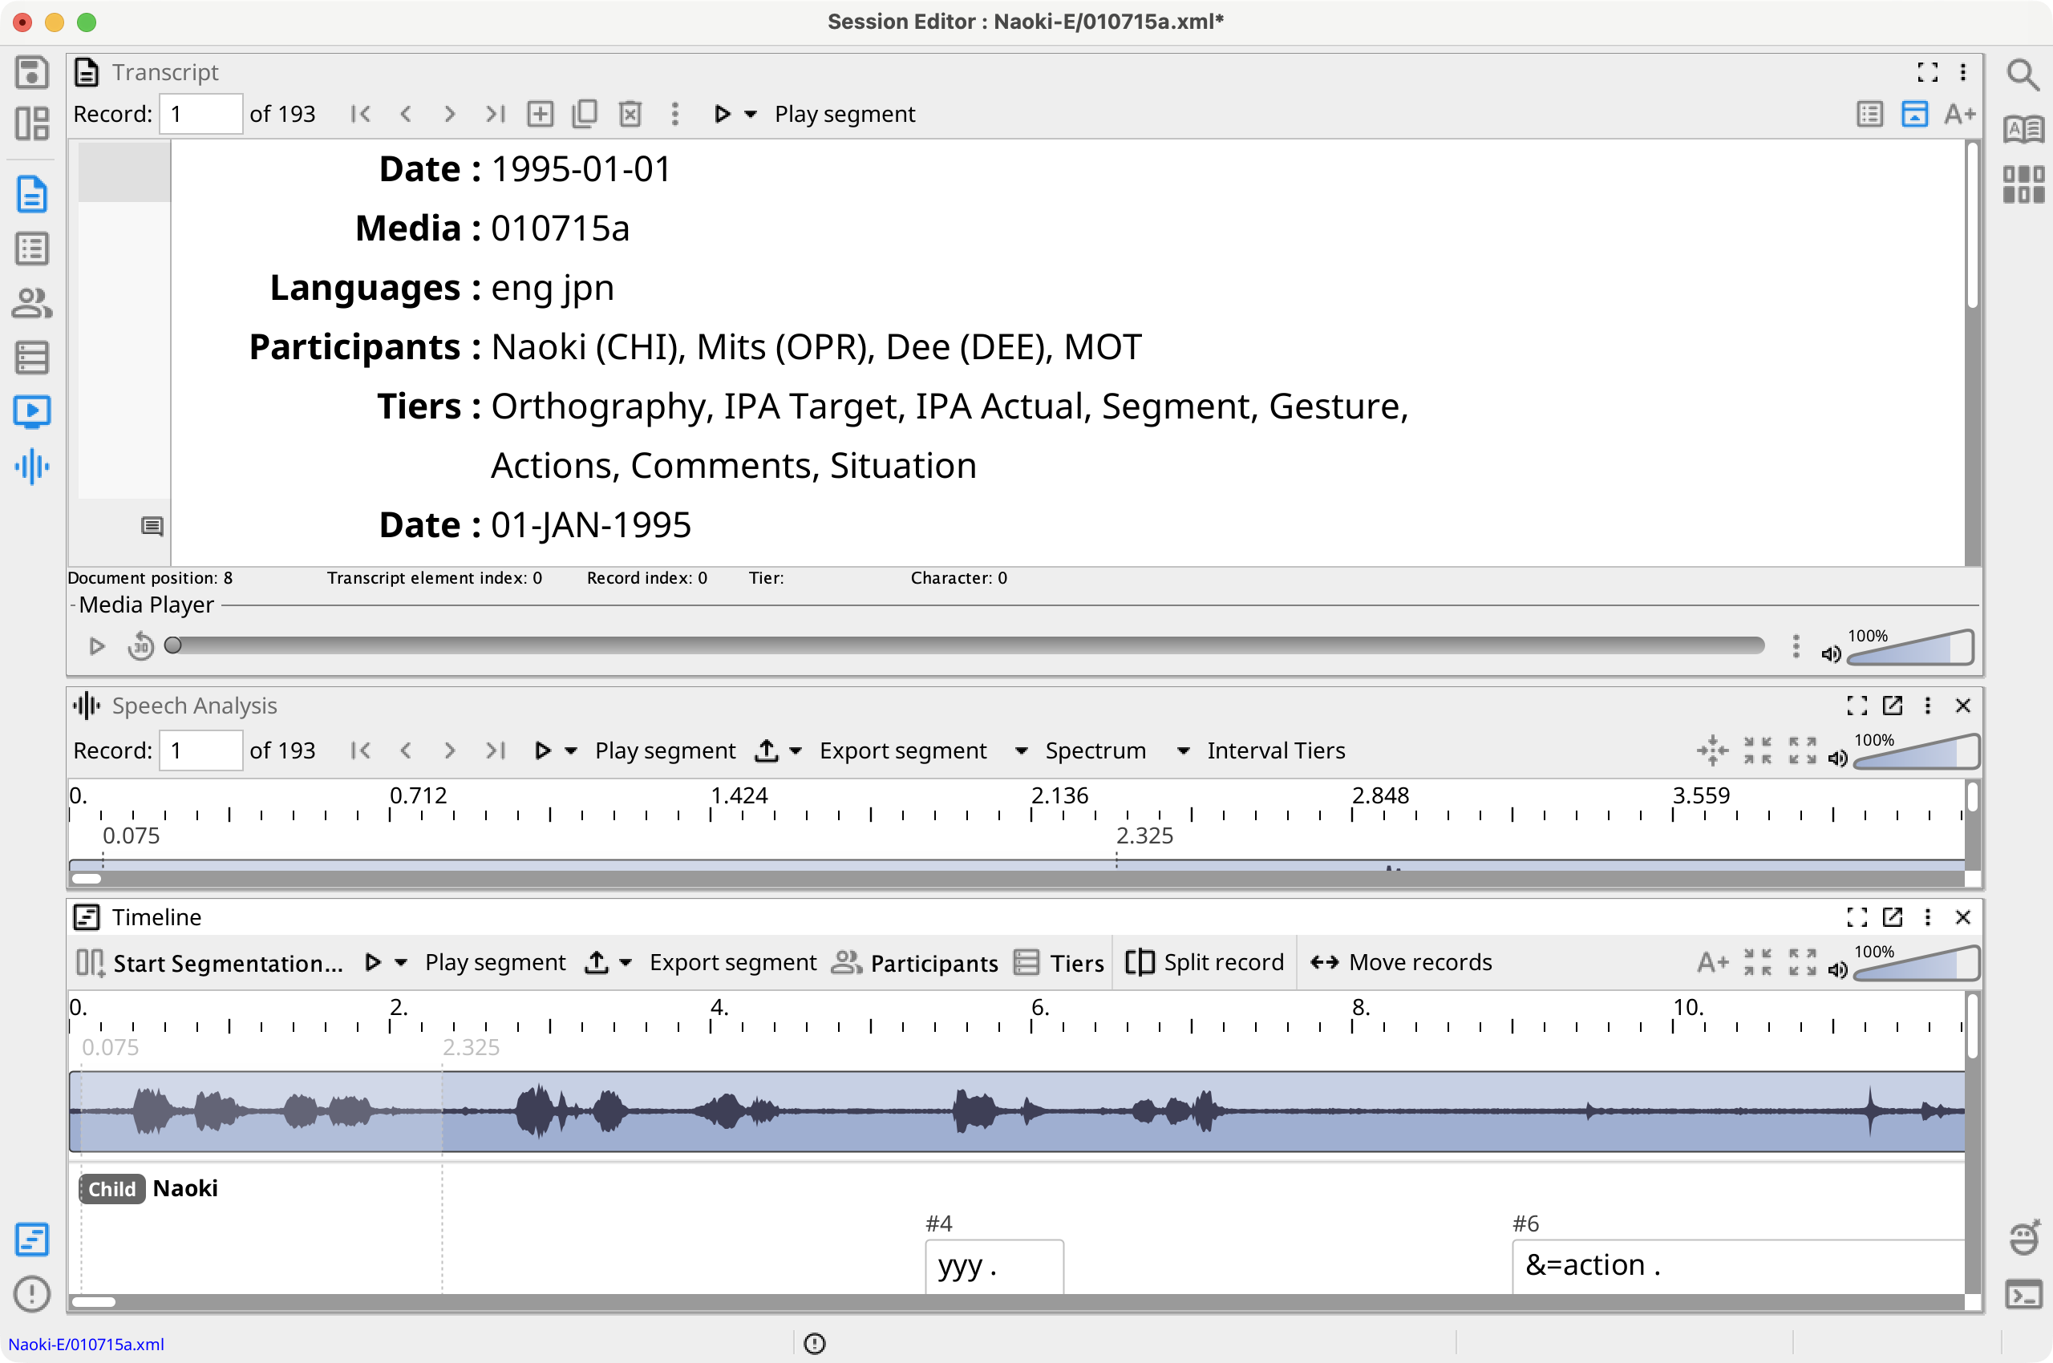Duplicate the current record in Transcript toolbar

point(585,114)
